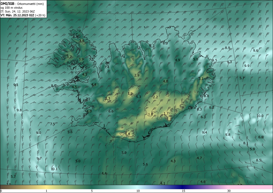Click the map value "3.9"
The image size is (273, 193).
pos(81,59)
